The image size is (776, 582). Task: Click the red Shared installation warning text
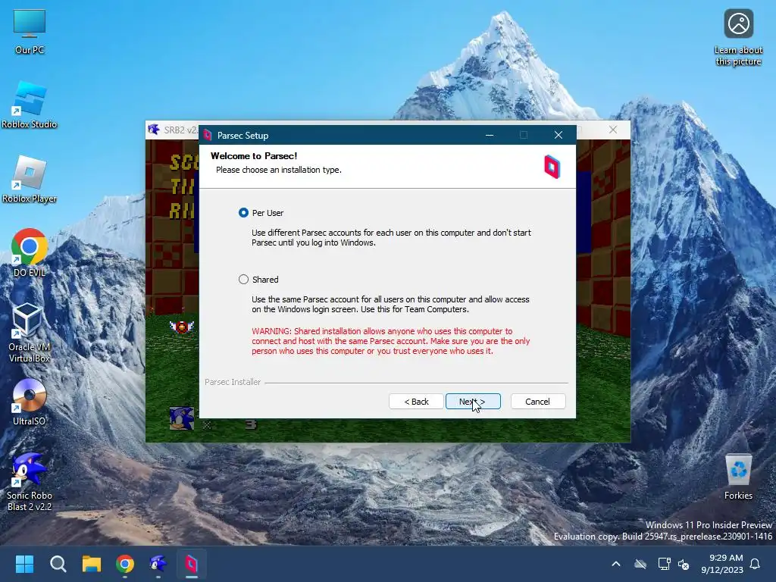[391, 341]
